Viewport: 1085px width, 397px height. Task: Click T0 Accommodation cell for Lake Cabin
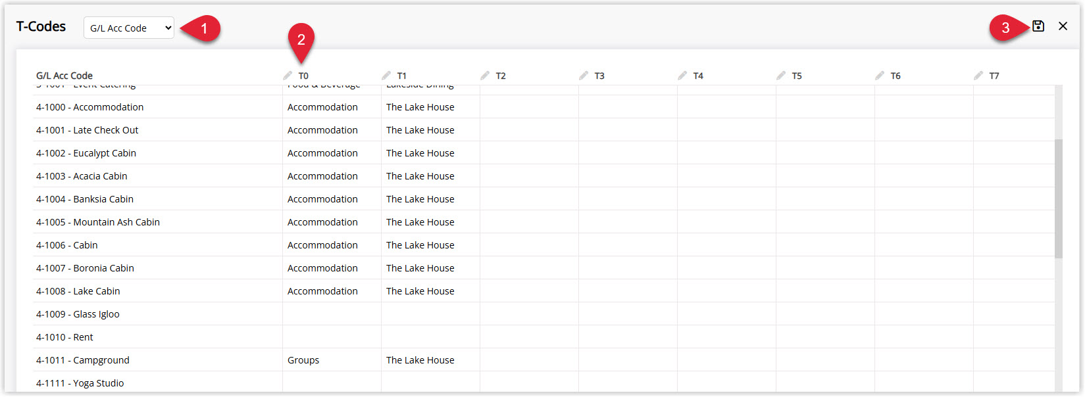pos(332,291)
